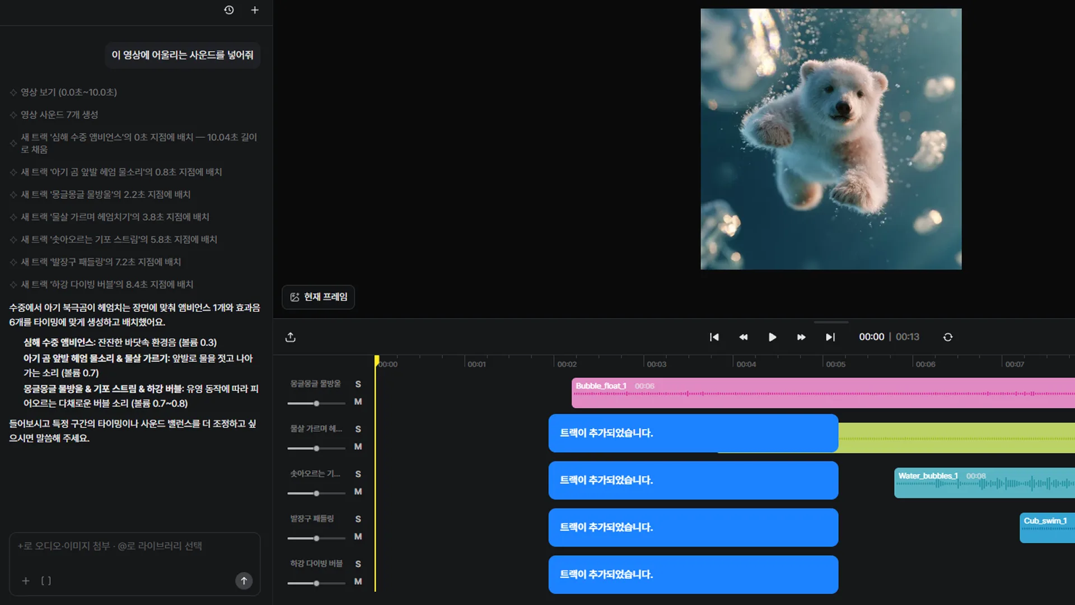Screen dimensions: 1075x605
Task: Click the 00:04 timeline ruler mark
Action: (746, 364)
